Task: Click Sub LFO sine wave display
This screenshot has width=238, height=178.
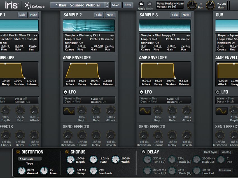Action: pyautogui.click(x=221, y=111)
